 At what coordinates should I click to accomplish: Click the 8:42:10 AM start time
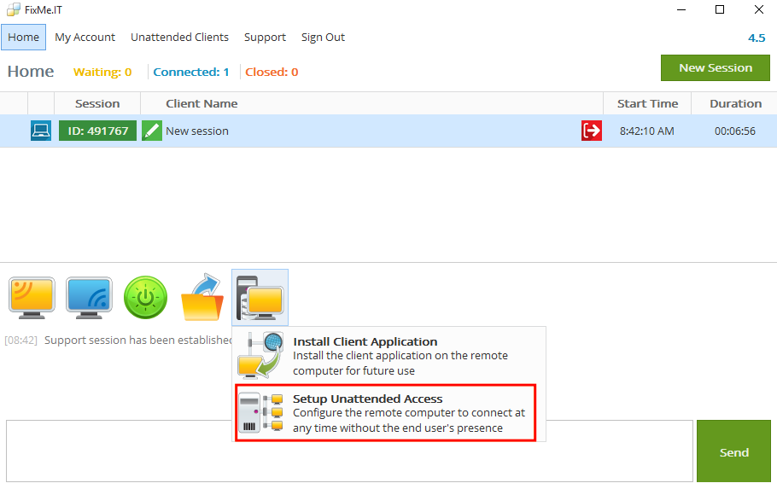click(646, 131)
